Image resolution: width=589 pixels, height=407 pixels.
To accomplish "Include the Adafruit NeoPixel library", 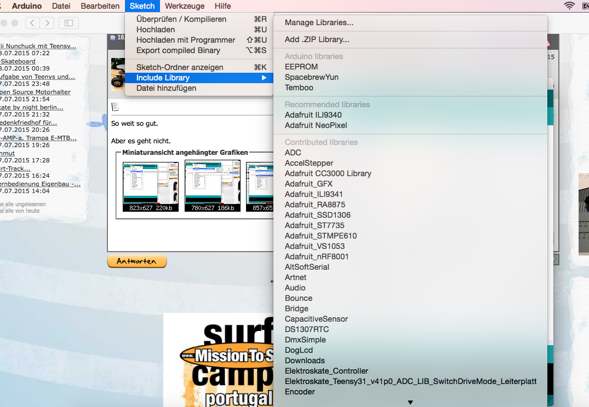I will click(410, 126).
